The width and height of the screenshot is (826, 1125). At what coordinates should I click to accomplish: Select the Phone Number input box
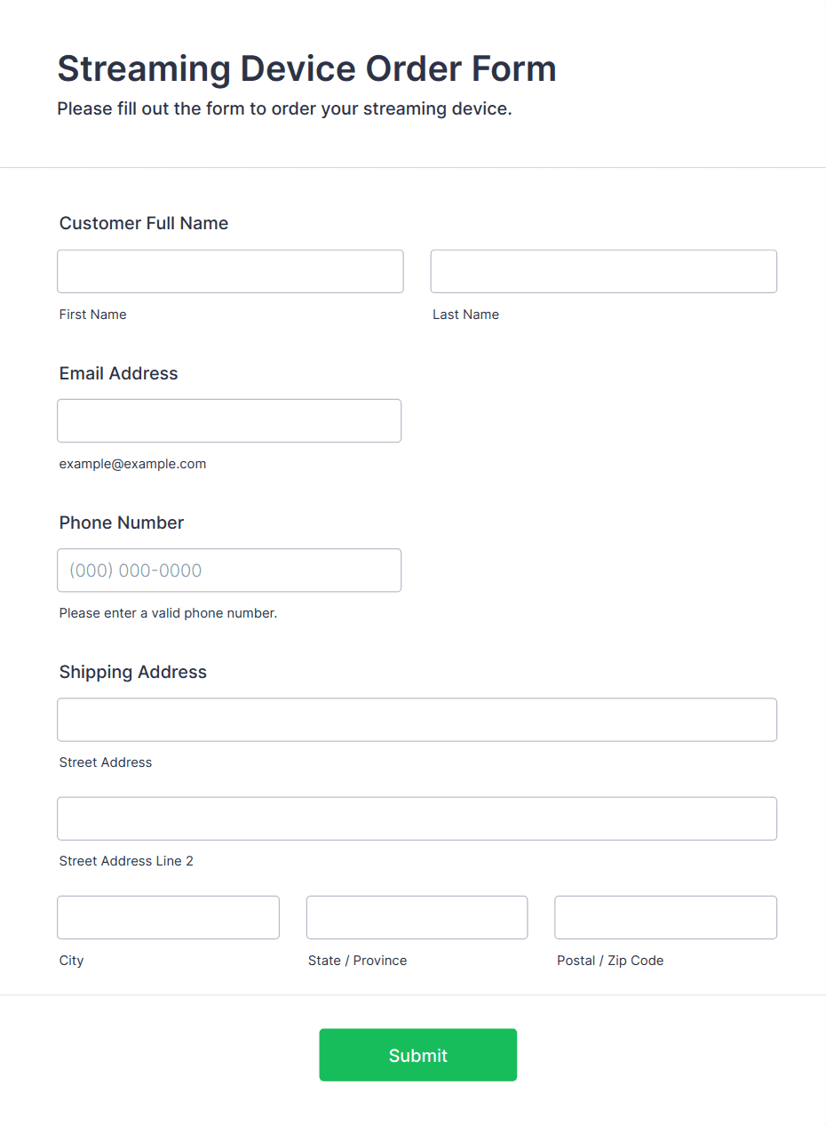tap(229, 570)
